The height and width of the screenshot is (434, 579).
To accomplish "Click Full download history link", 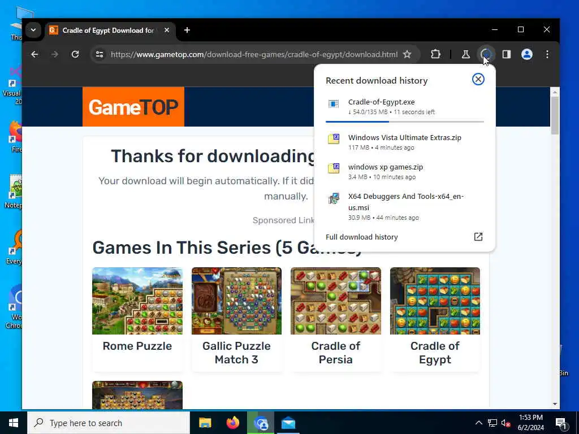I will 361,237.
